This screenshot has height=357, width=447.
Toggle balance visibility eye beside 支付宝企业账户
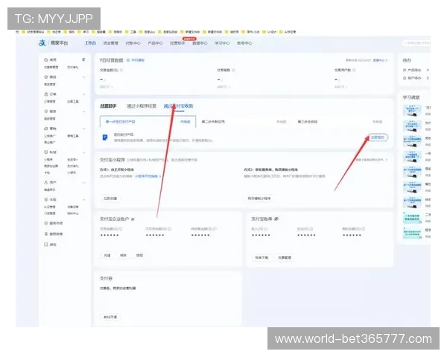coord(133,219)
